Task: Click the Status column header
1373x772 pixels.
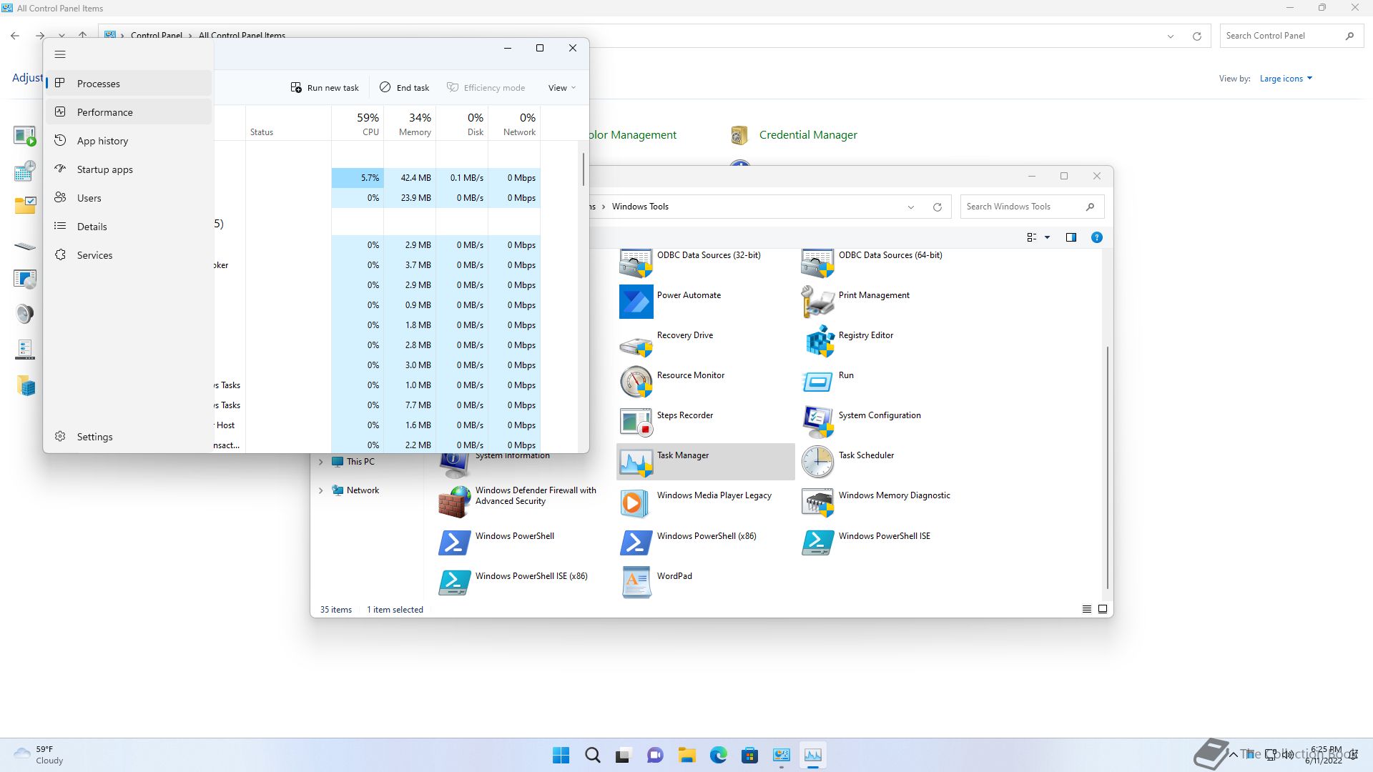Action: 288,123
